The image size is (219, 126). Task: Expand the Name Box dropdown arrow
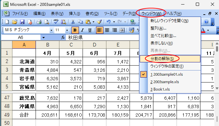(44, 38)
